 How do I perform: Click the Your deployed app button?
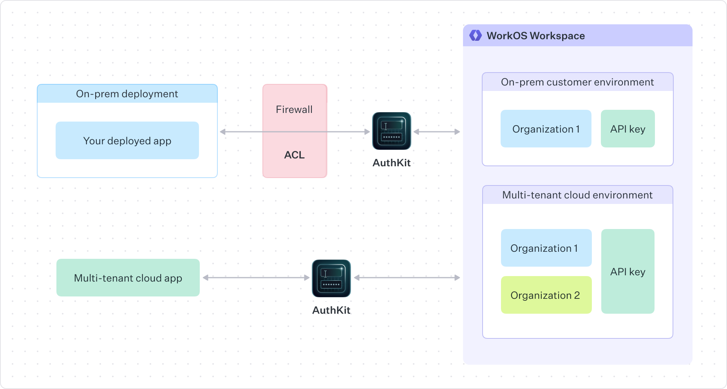[x=127, y=140]
